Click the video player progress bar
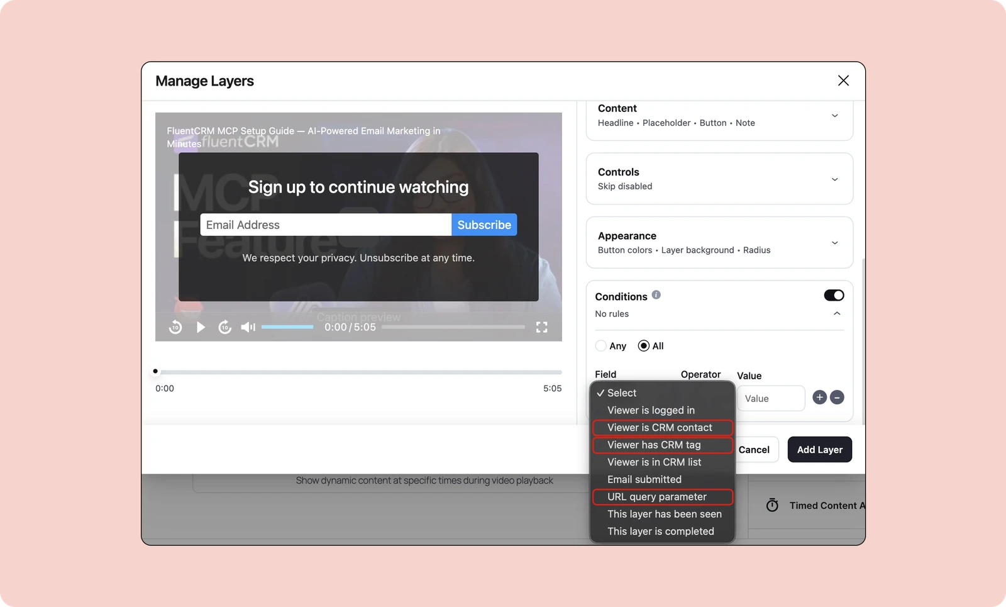The height and width of the screenshot is (607, 1006). 453,327
